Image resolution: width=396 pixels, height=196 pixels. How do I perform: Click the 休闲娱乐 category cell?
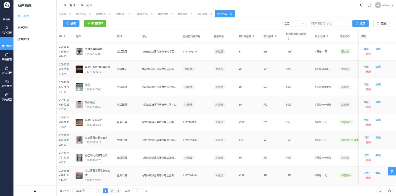point(122,69)
